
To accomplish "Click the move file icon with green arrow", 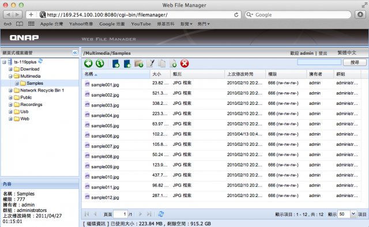I will coord(173,63).
